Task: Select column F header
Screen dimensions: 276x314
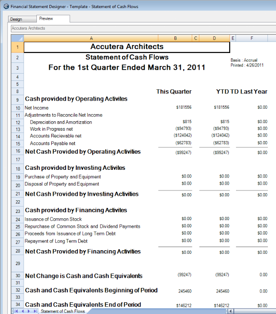Action: [252, 38]
